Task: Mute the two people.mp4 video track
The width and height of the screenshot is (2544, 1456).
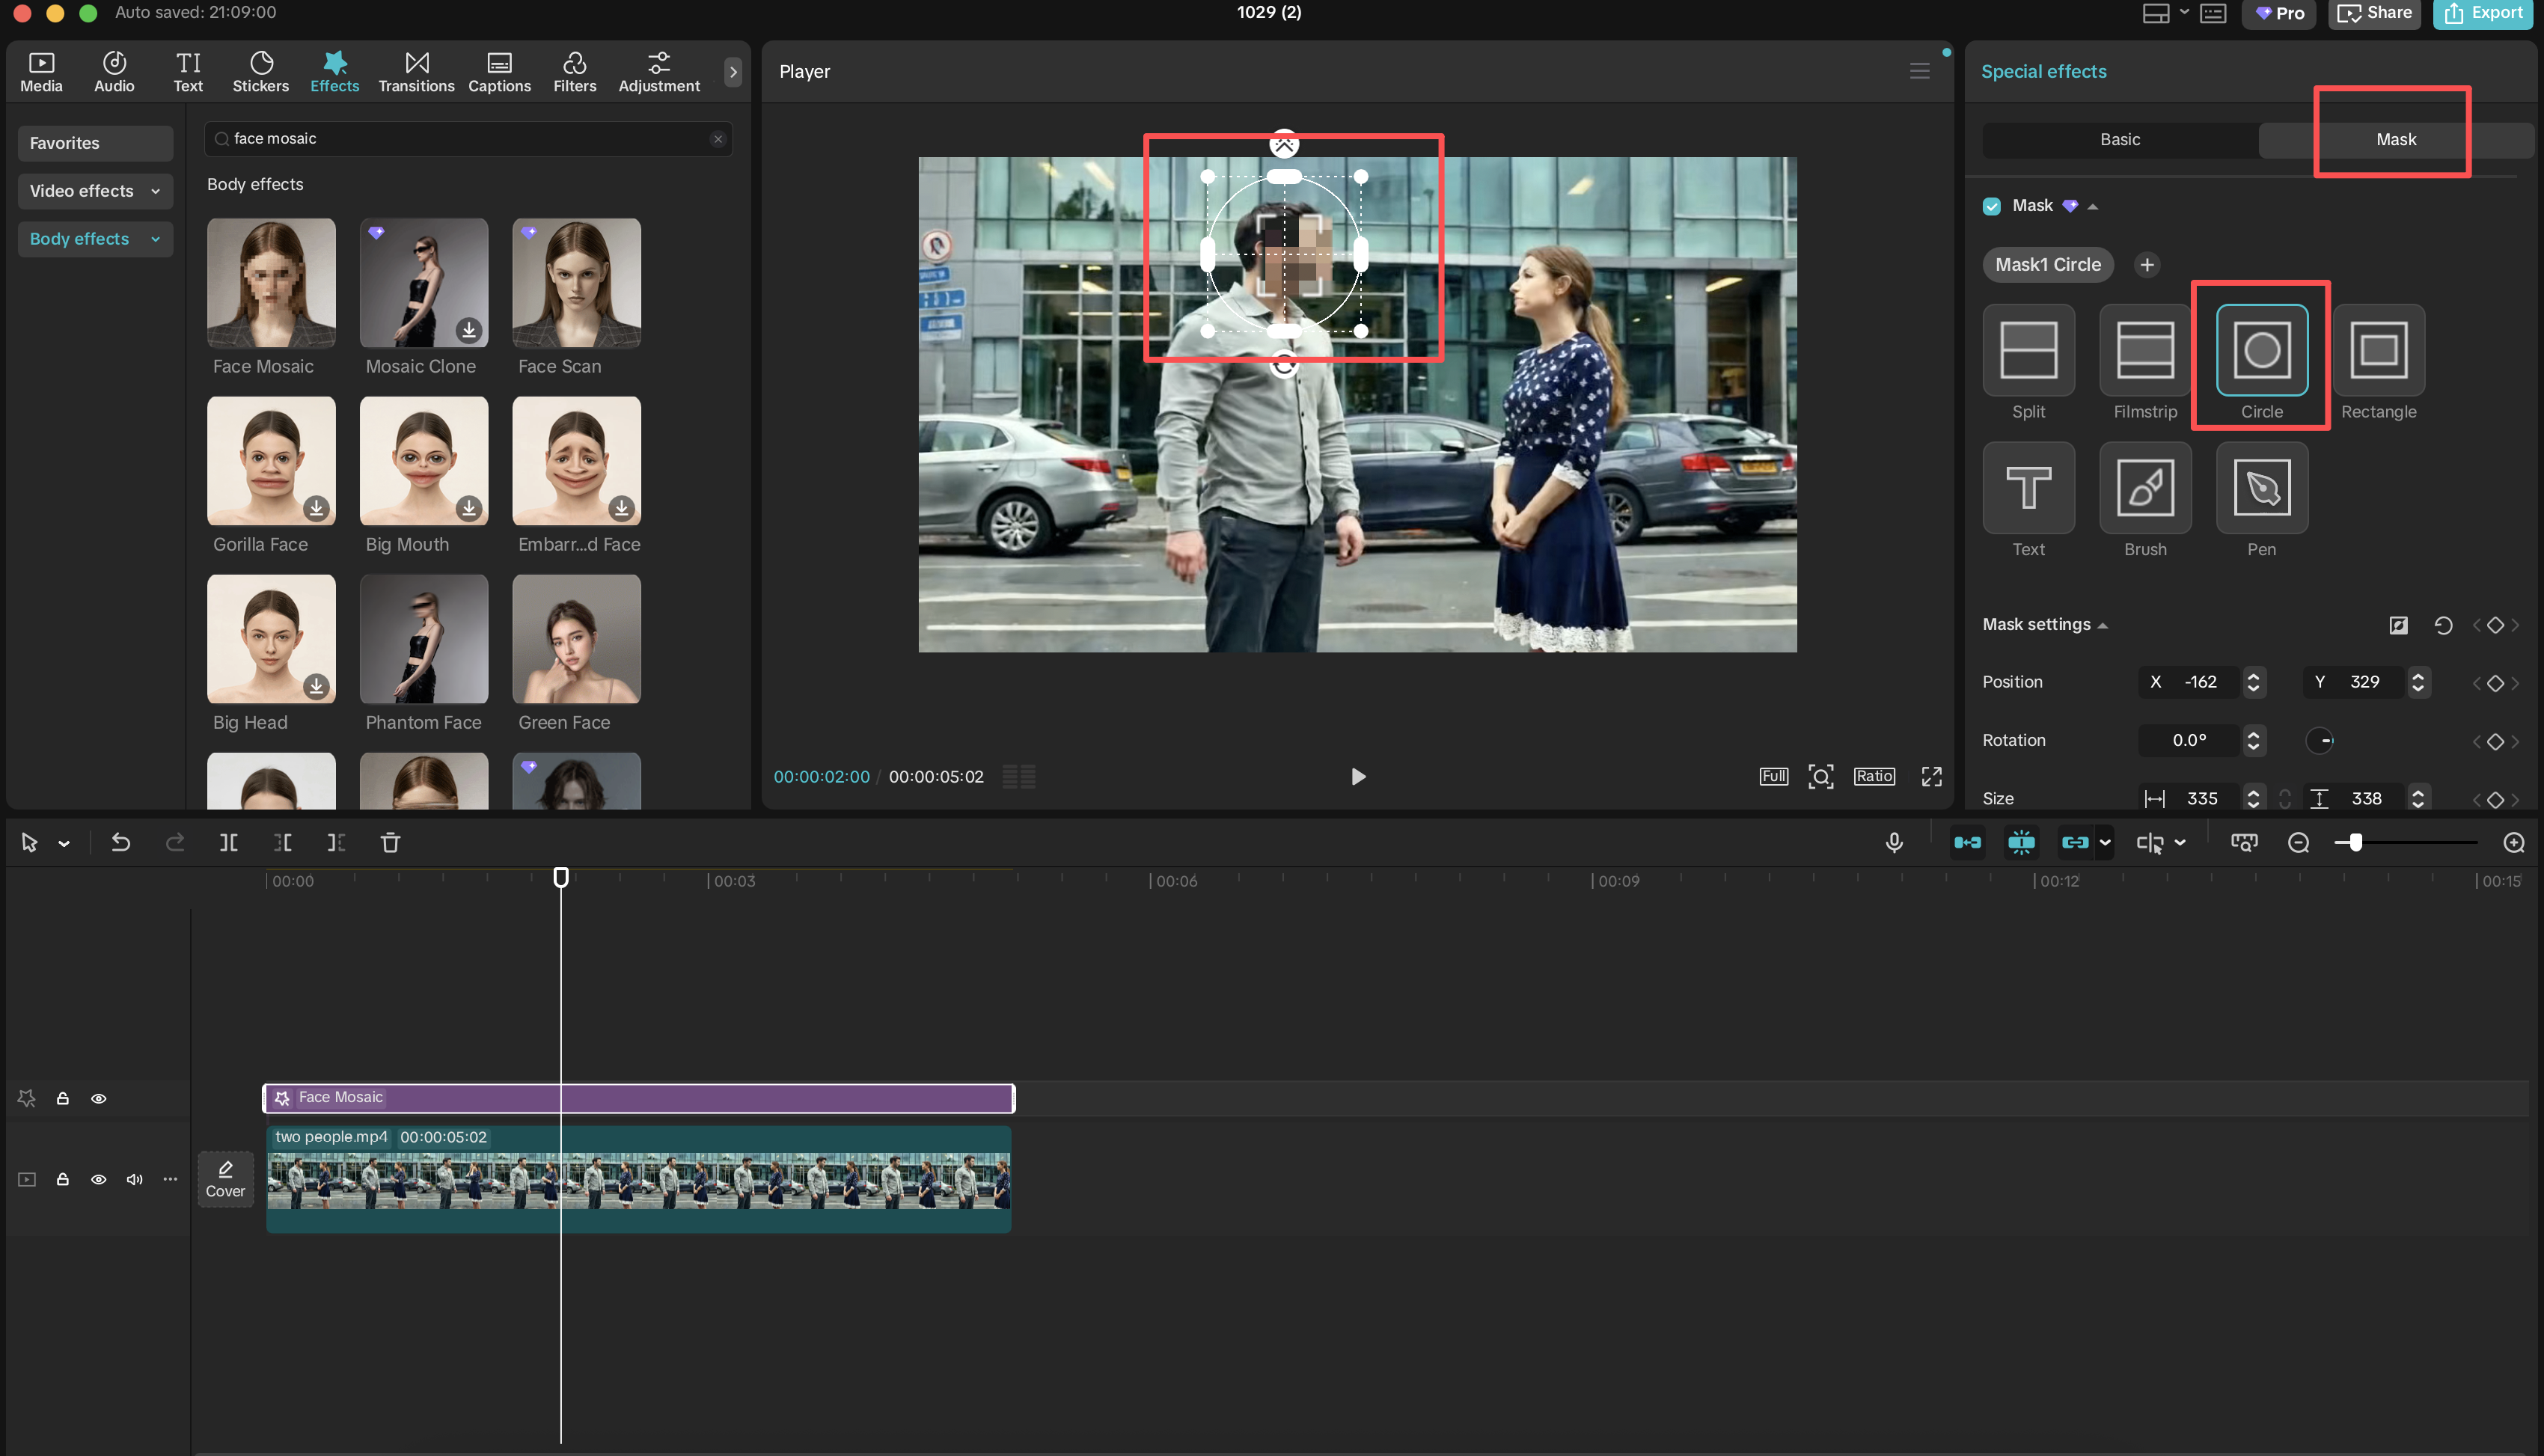Action: point(134,1180)
